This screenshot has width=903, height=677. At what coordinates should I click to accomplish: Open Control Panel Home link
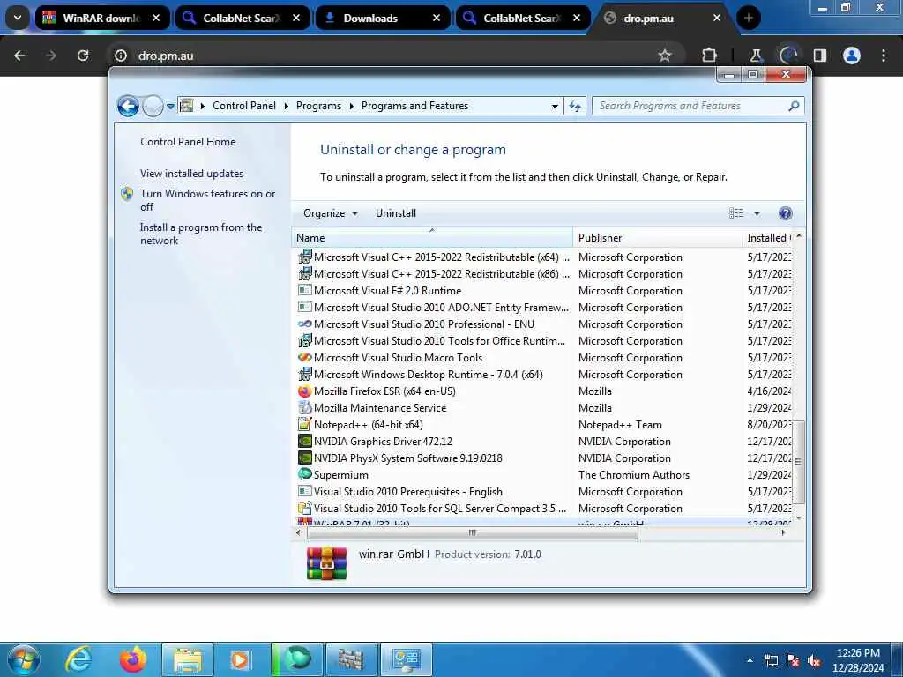pyautogui.click(x=188, y=142)
